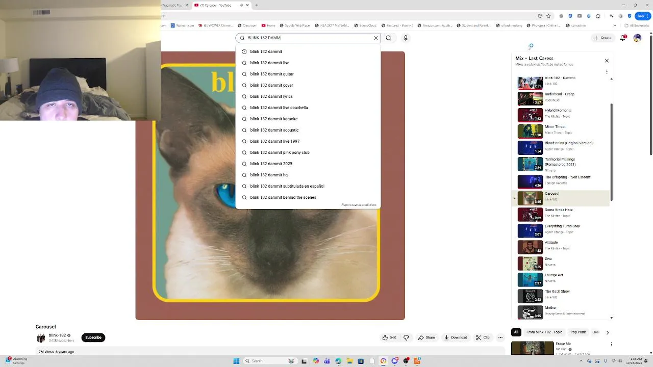Select suggestion 'blink 182 dammit'
The width and height of the screenshot is (653, 367).
[x=308, y=51]
